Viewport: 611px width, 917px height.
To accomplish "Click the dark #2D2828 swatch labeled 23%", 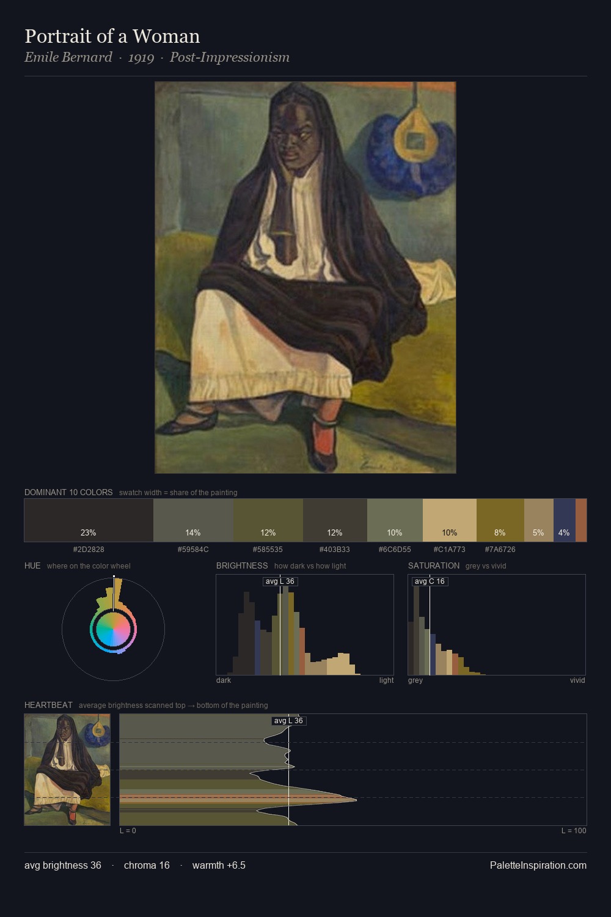I will pyautogui.click(x=89, y=520).
